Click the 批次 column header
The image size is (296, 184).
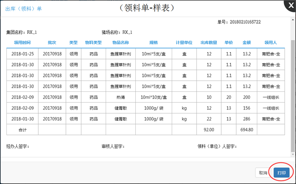52,42
